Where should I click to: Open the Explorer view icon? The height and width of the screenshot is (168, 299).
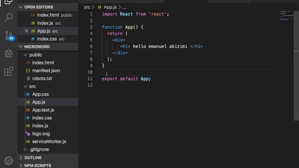point(8,2)
